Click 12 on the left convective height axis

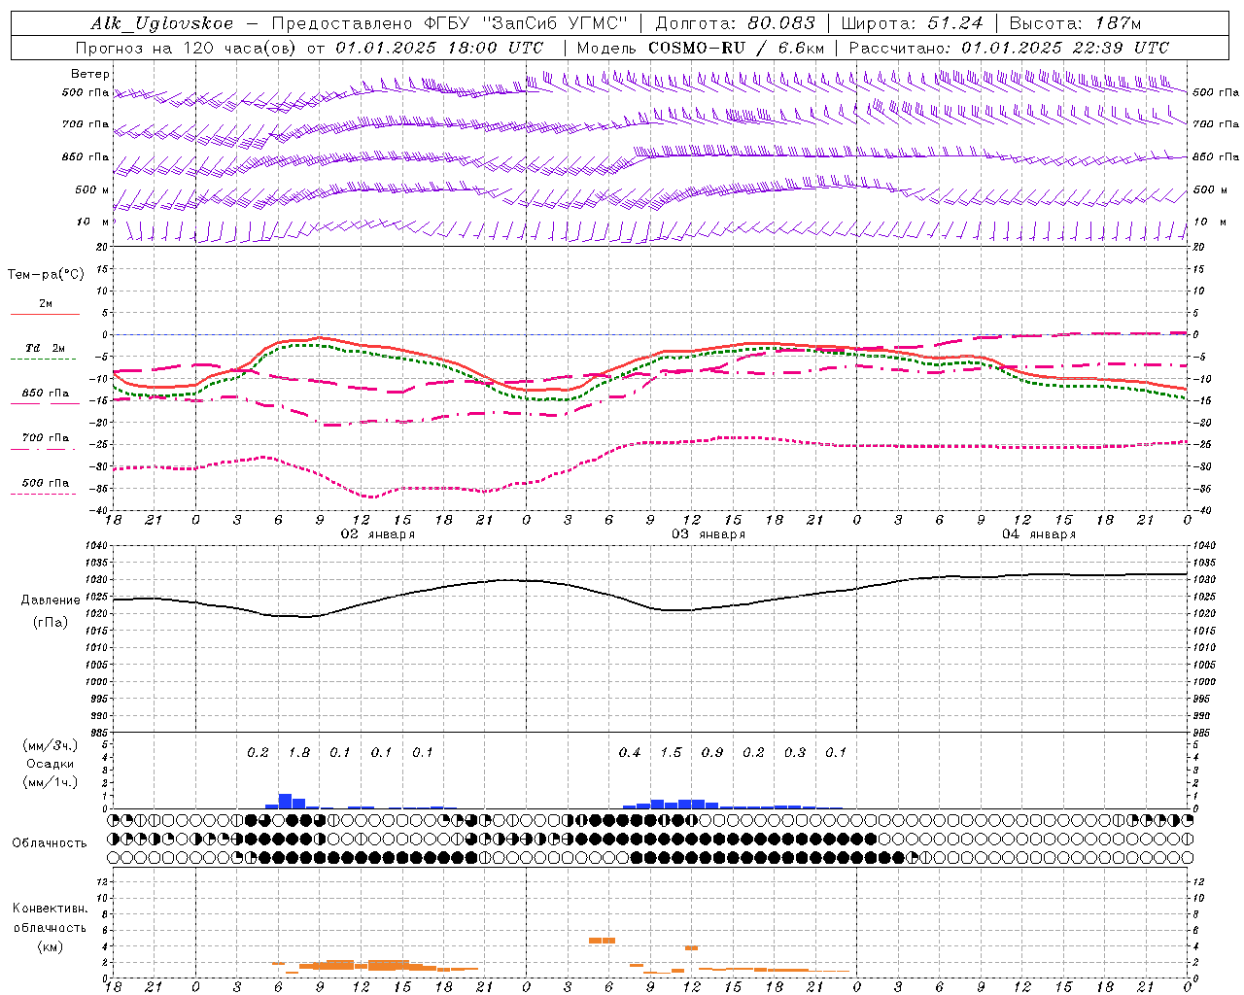(x=101, y=882)
